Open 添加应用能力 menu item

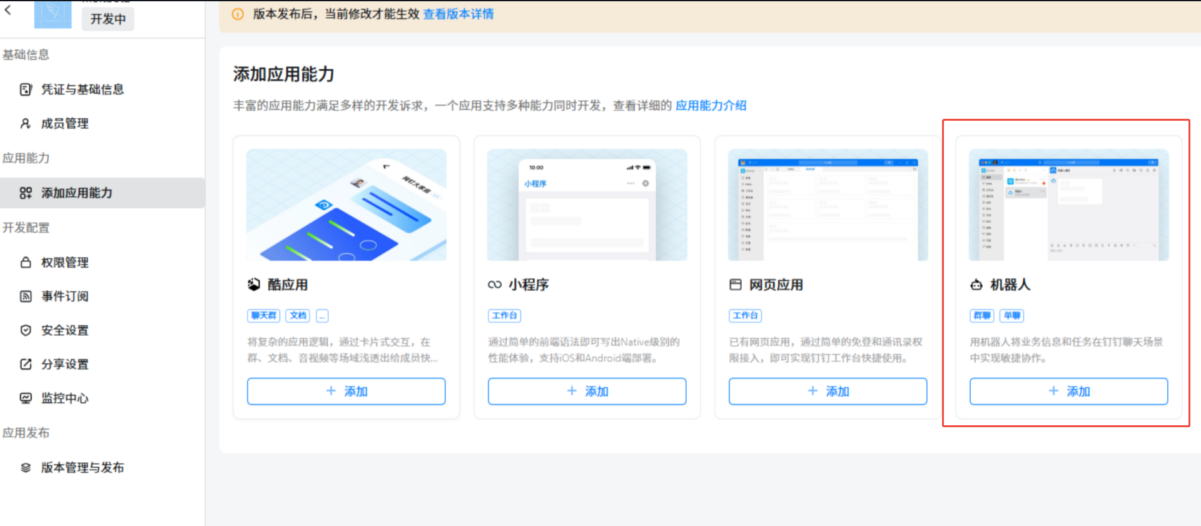(x=76, y=193)
